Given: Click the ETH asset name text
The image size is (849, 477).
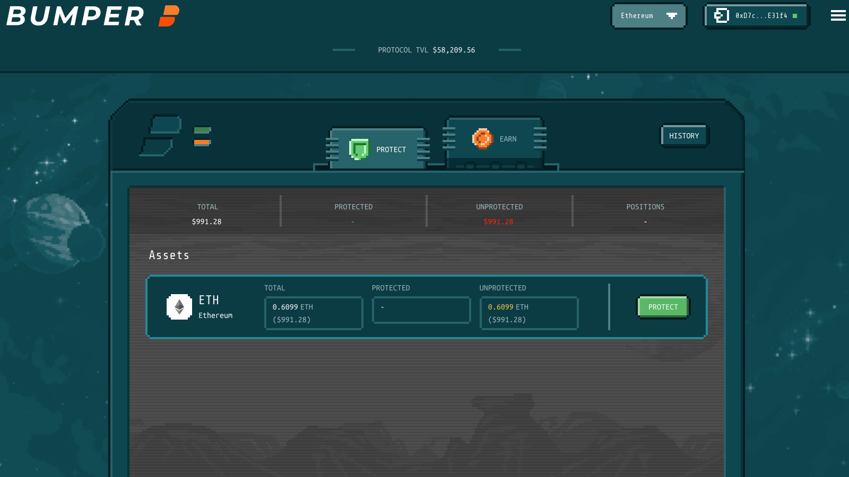Looking at the screenshot, I should [209, 300].
